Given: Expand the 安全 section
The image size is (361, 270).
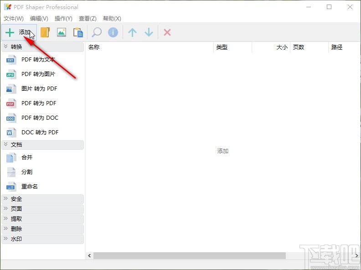Looking at the screenshot, I should (42, 199).
